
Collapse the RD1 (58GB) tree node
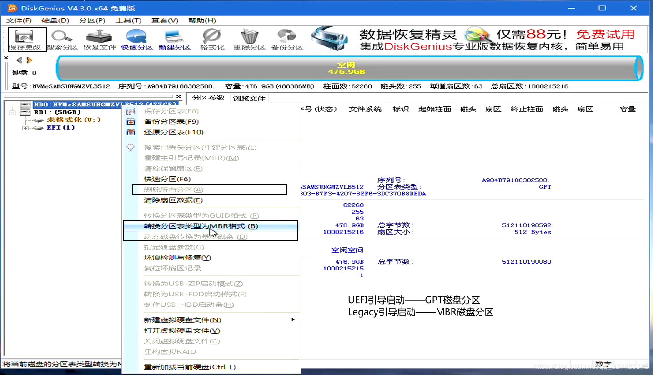coord(12,112)
